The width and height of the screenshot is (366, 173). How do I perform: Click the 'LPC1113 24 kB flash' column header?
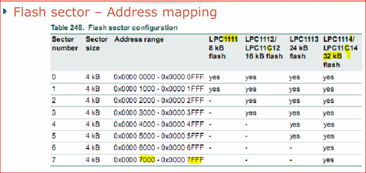tap(304, 48)
